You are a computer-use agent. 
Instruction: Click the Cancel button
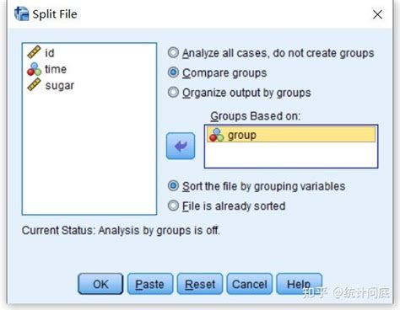pos(250,284)
